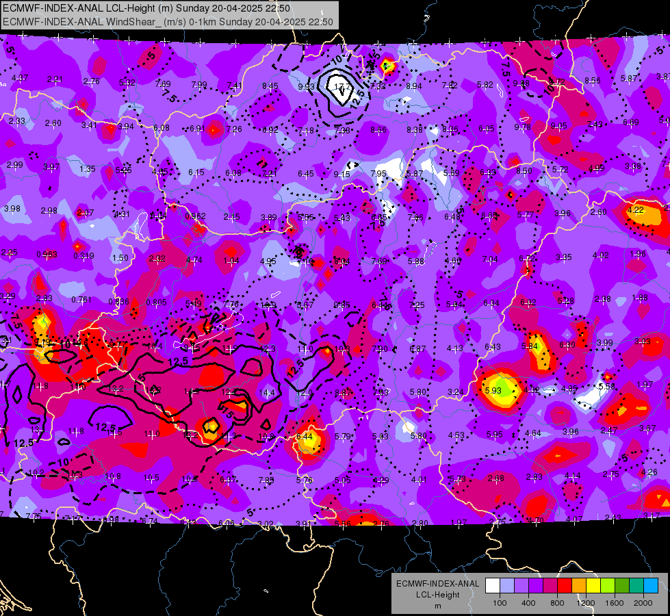Click the wind shear value 2.21
Image resolution: width=670 pixels, height=616 pixels.
tap(55, 79)
